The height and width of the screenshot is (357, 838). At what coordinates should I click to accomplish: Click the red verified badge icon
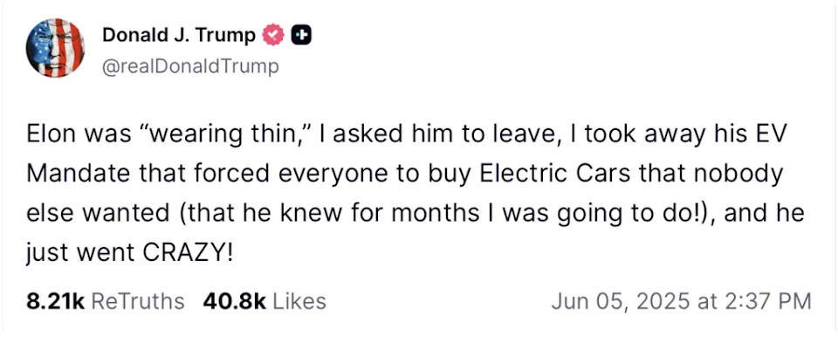[x=275, y=35]
